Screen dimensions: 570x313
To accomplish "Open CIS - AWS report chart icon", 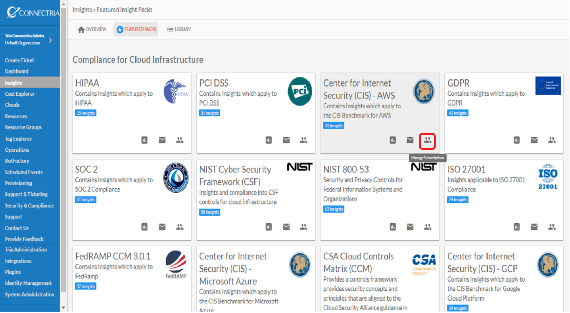I will [x=393, y=140].
